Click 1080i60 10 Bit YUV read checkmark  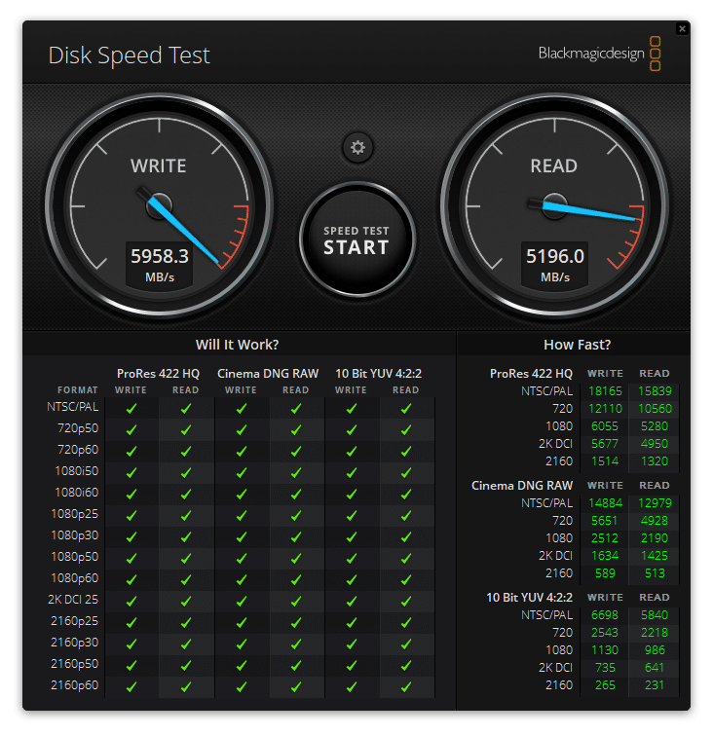406,494
